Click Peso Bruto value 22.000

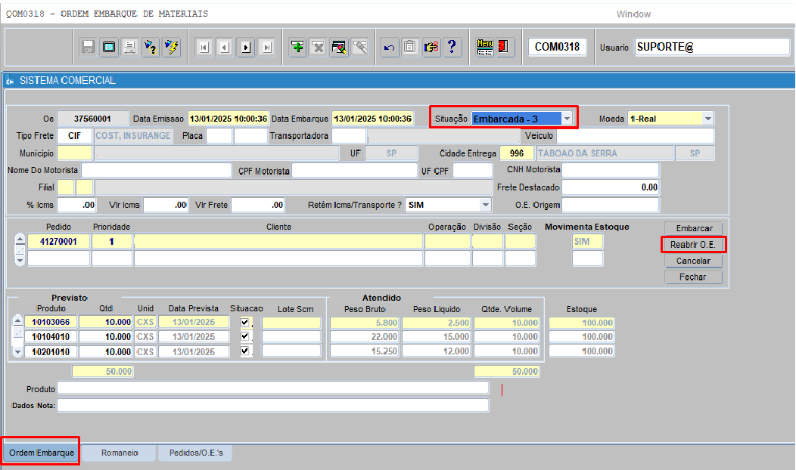[365, 337]
